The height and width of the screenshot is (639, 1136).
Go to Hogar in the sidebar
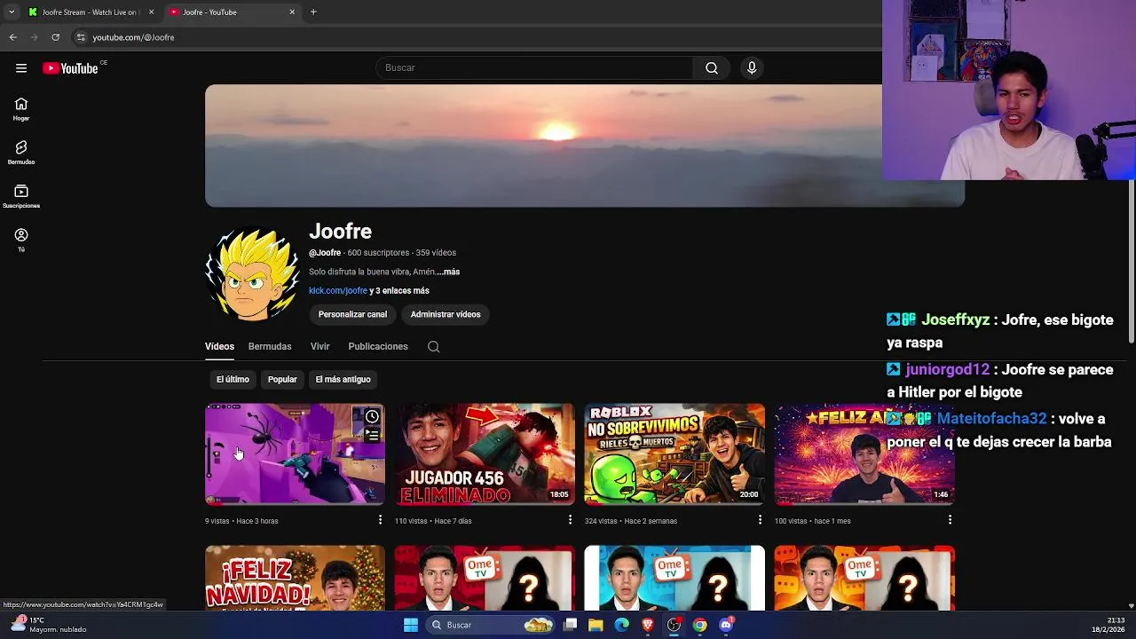pyautogui.click(x=21, y=109)
